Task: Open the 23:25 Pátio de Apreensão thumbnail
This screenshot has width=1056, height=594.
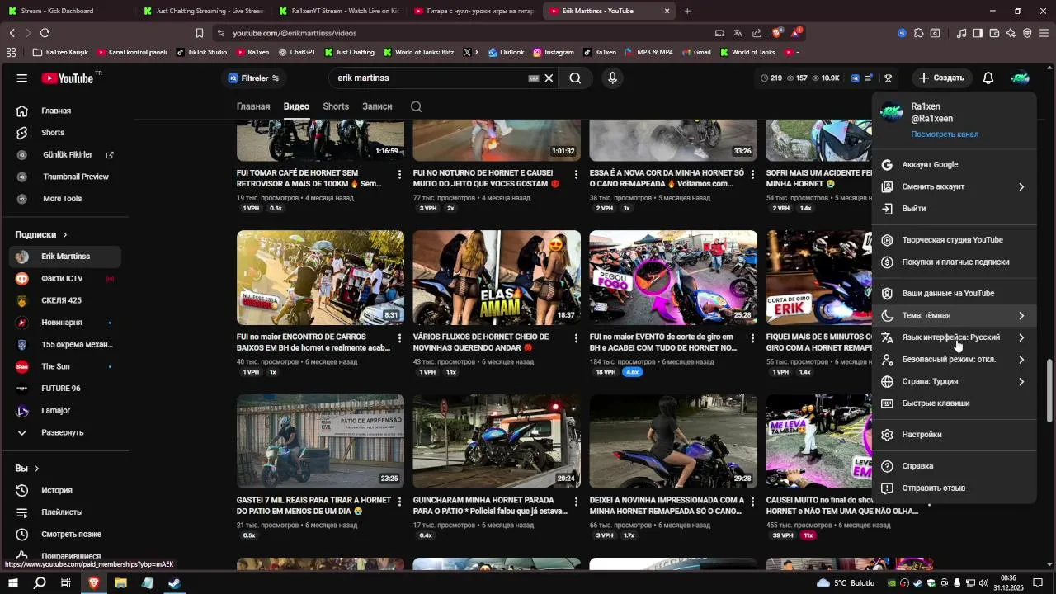Action: 320,441
